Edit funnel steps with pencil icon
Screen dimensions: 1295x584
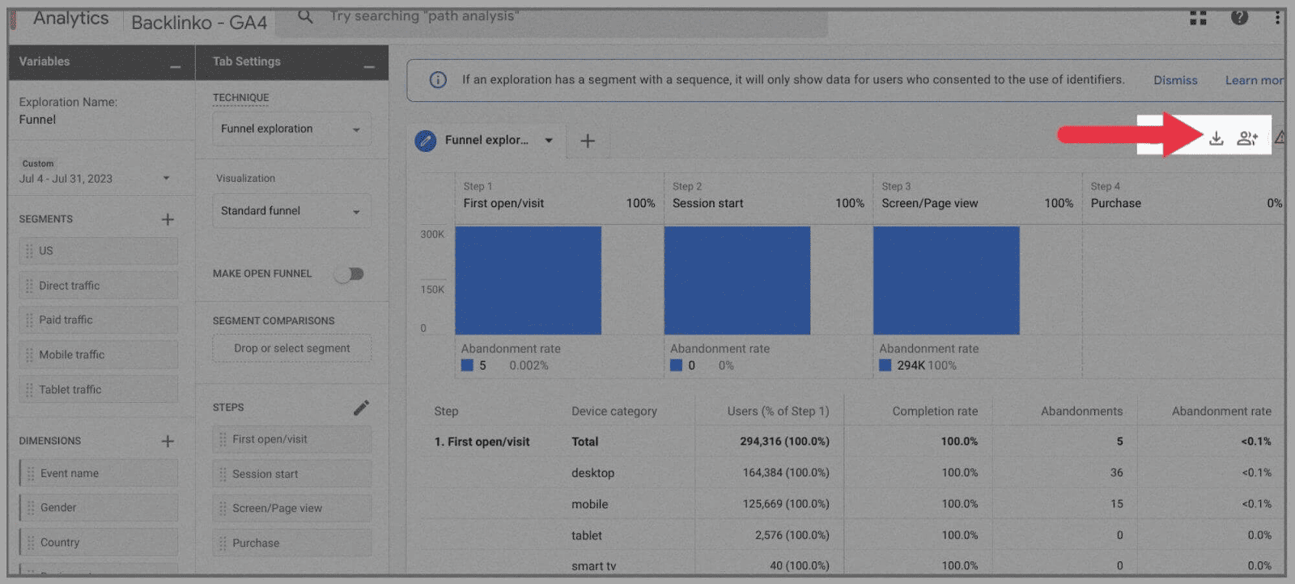click(x=361, y=408)
